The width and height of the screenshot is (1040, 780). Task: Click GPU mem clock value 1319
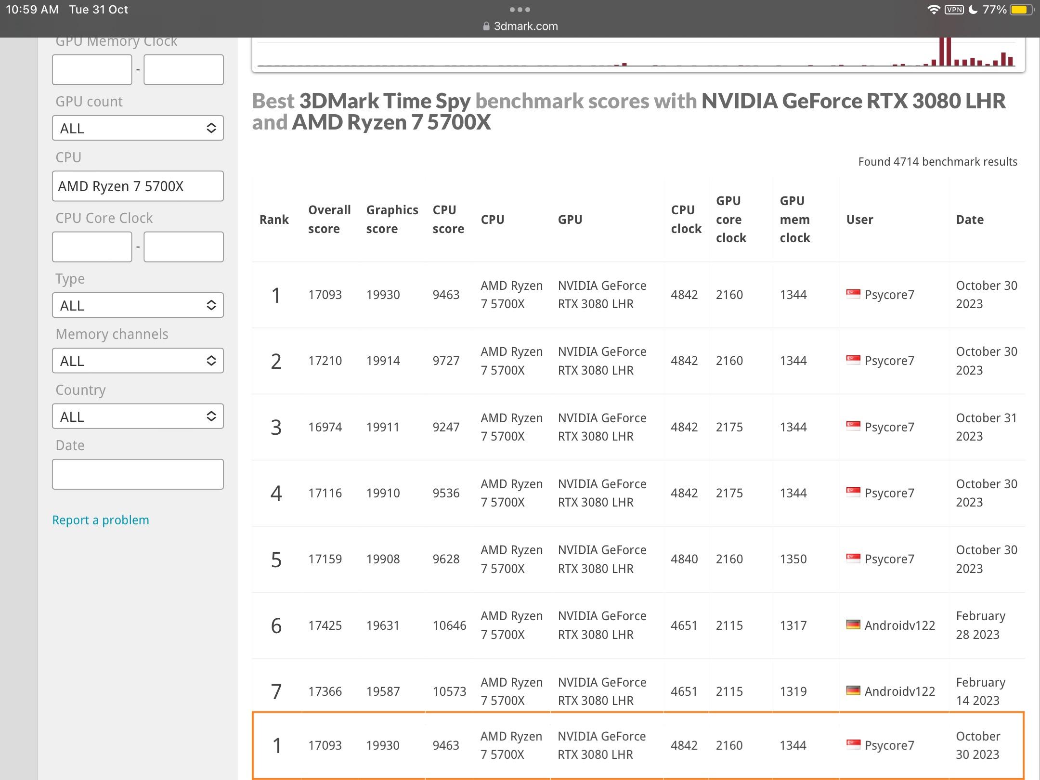[793, 691]
